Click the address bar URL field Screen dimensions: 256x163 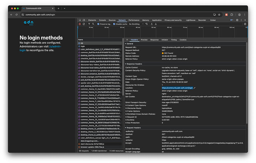(118, 15)
